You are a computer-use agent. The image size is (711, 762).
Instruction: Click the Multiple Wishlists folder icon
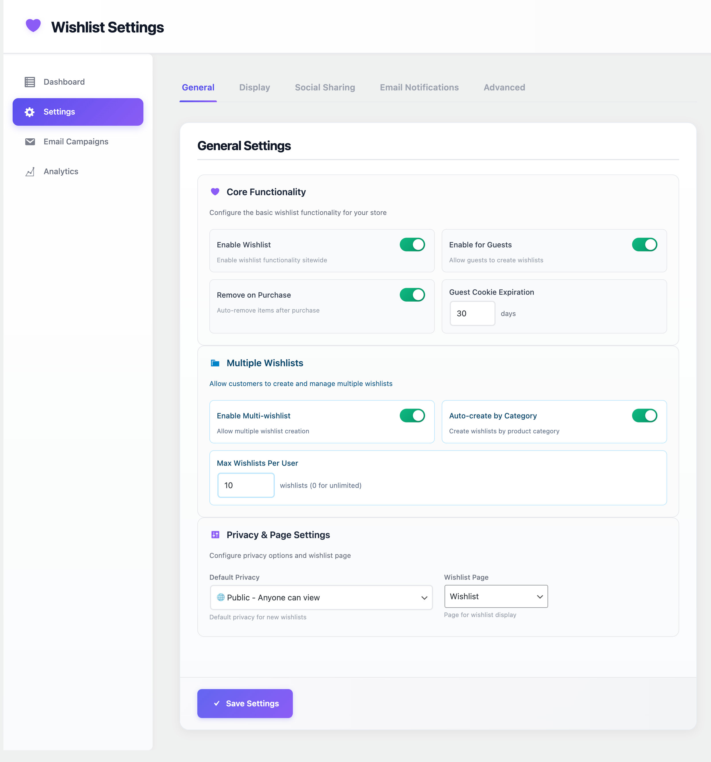(x=215, y=362)
